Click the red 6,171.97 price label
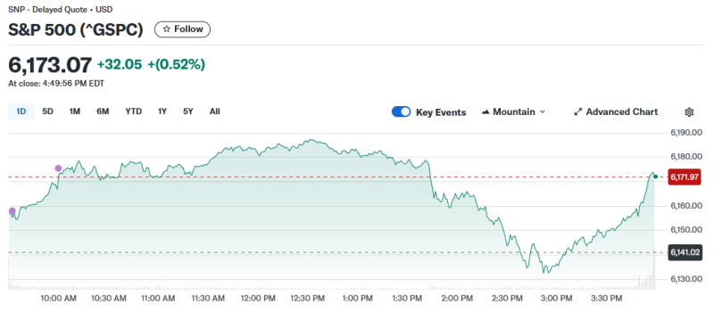This screenshot has height=321, width=714. (x=684, y=177)
